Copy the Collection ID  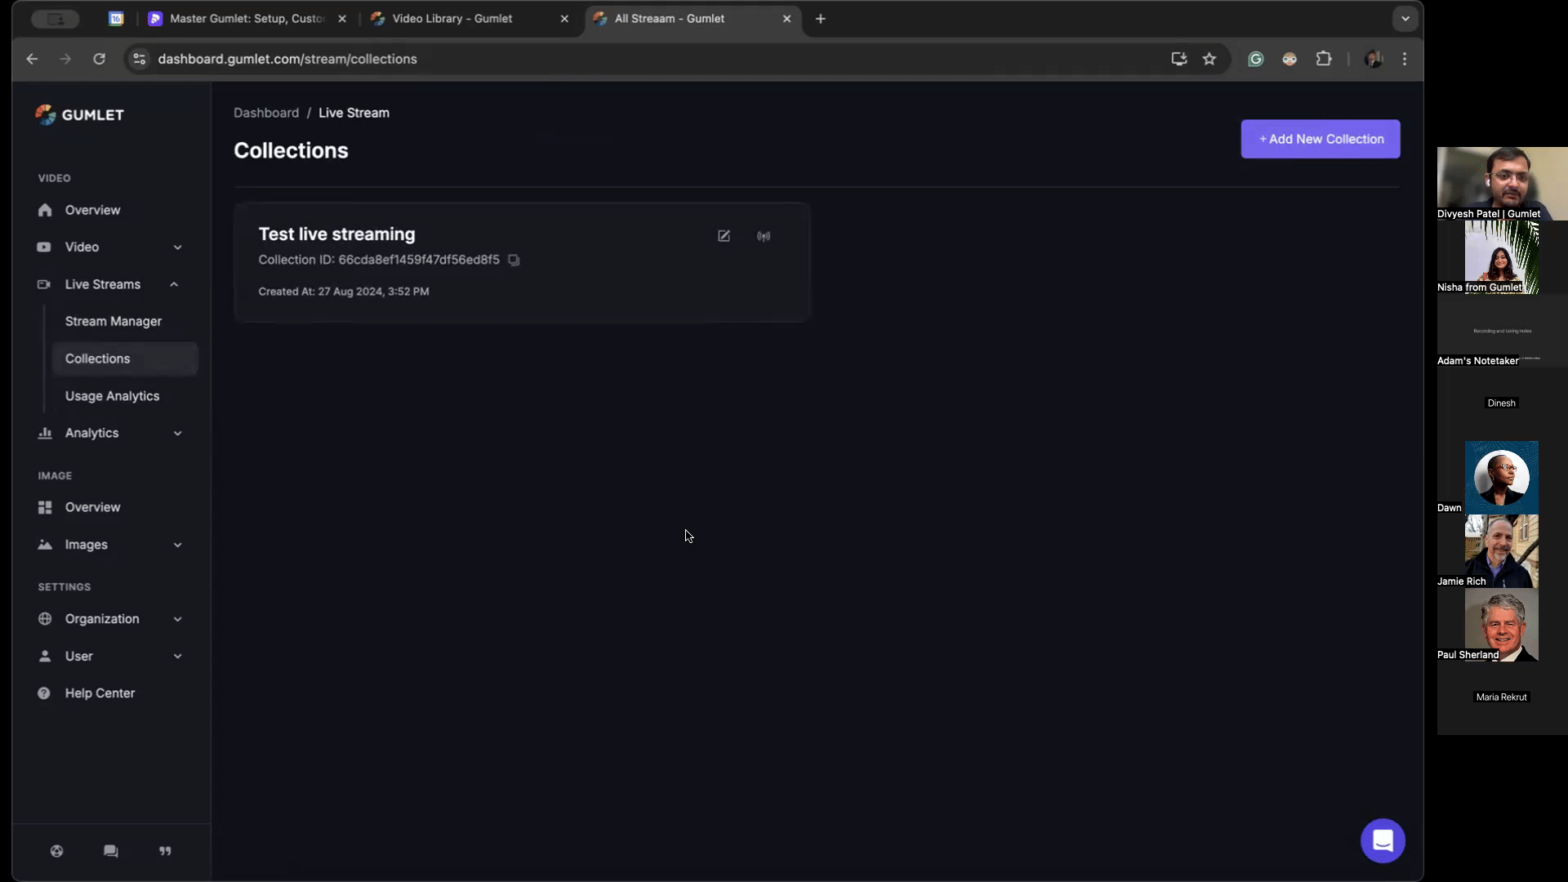[514, 260]
